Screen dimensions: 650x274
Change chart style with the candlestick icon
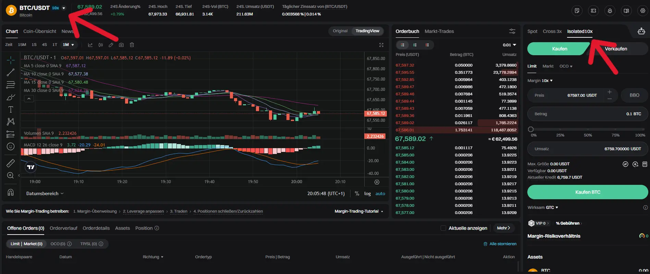[101, 45]
